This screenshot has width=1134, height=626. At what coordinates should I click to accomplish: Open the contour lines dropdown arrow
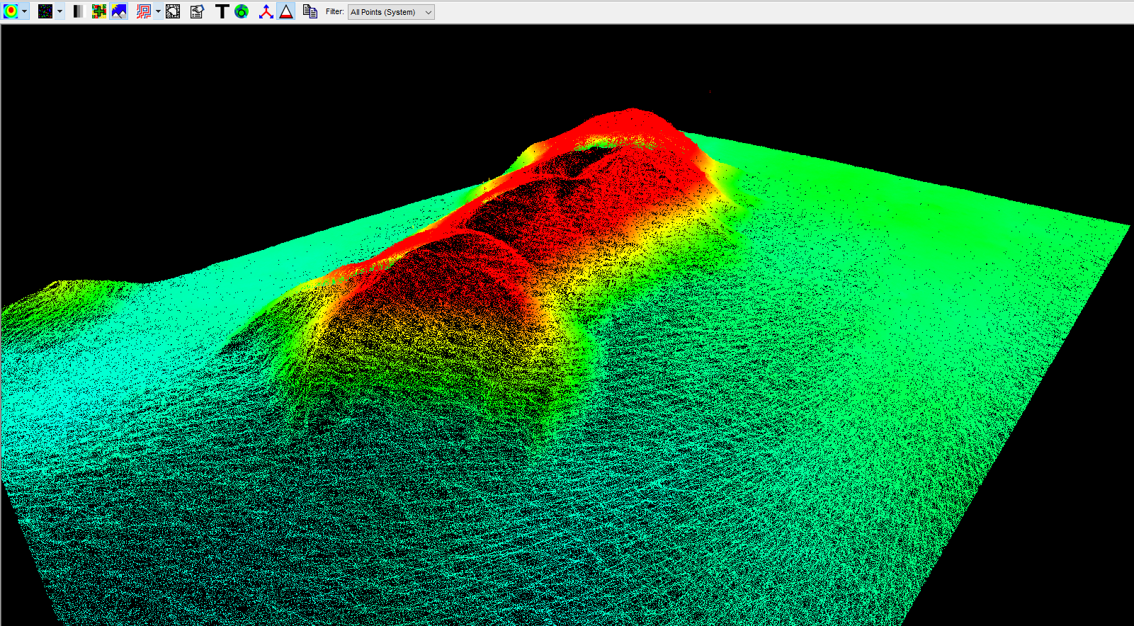coord(158,11)
